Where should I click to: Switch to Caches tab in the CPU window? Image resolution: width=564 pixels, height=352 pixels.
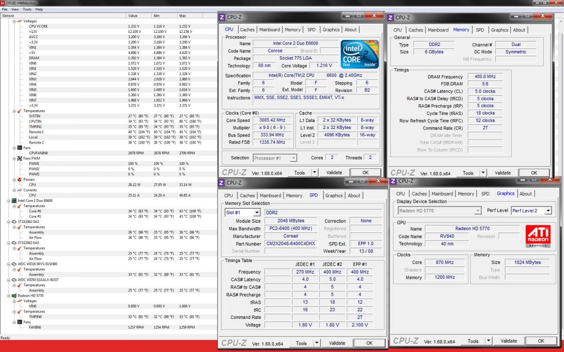click(x=247, y=30)
